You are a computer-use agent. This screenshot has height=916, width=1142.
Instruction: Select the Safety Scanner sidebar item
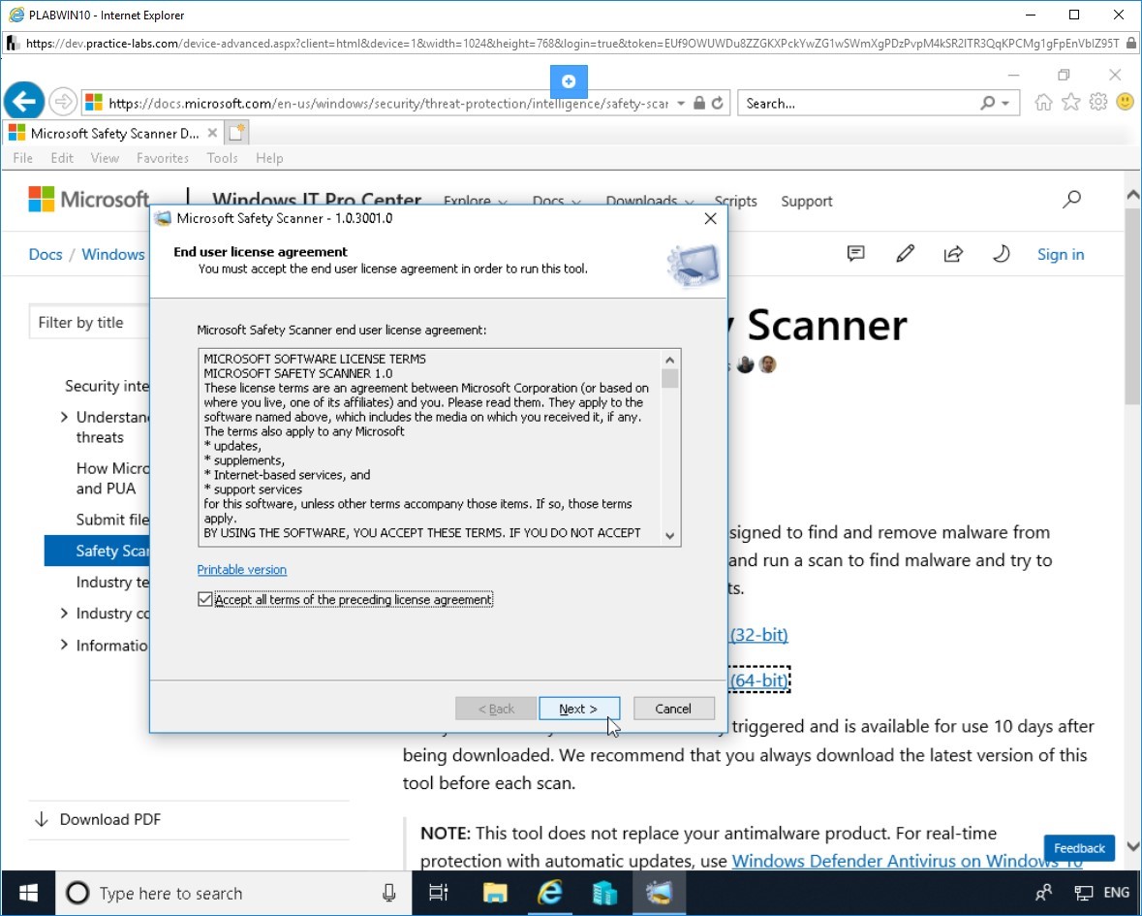[97, 551]
